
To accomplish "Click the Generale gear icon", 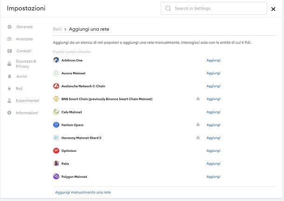I will click(x=9, y=27).
